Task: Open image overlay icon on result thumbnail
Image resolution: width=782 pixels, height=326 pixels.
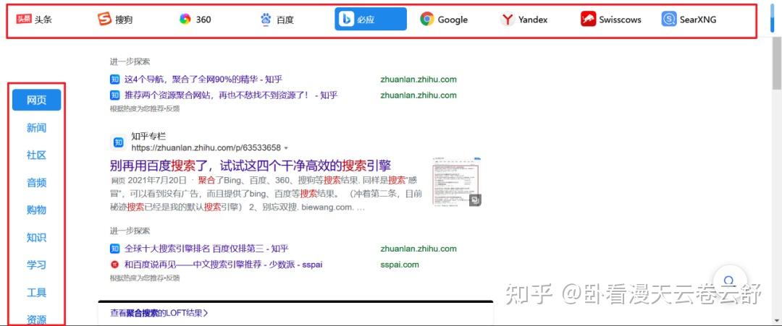Action: [475, 200]
